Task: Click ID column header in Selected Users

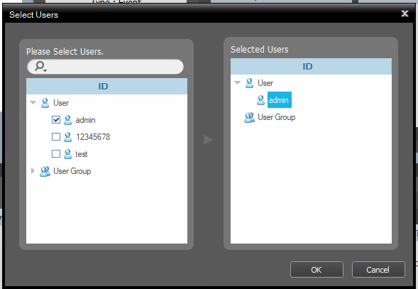Action: [x=311, y=67]
